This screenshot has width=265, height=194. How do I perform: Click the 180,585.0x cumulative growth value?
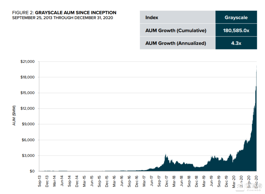pyautogui.click(x=236, y=30)
